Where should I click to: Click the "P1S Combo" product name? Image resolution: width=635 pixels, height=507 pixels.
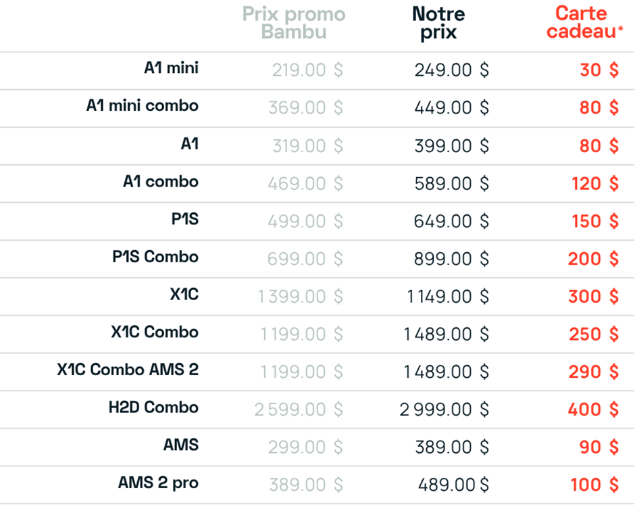[x=155, y=257]
